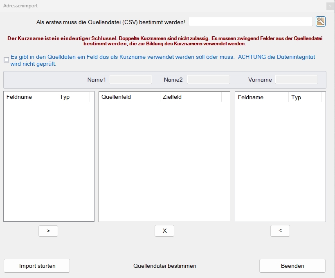Click the Quellenfeld column header
This screenshot has height=278, width=335.
click(130, 97)
